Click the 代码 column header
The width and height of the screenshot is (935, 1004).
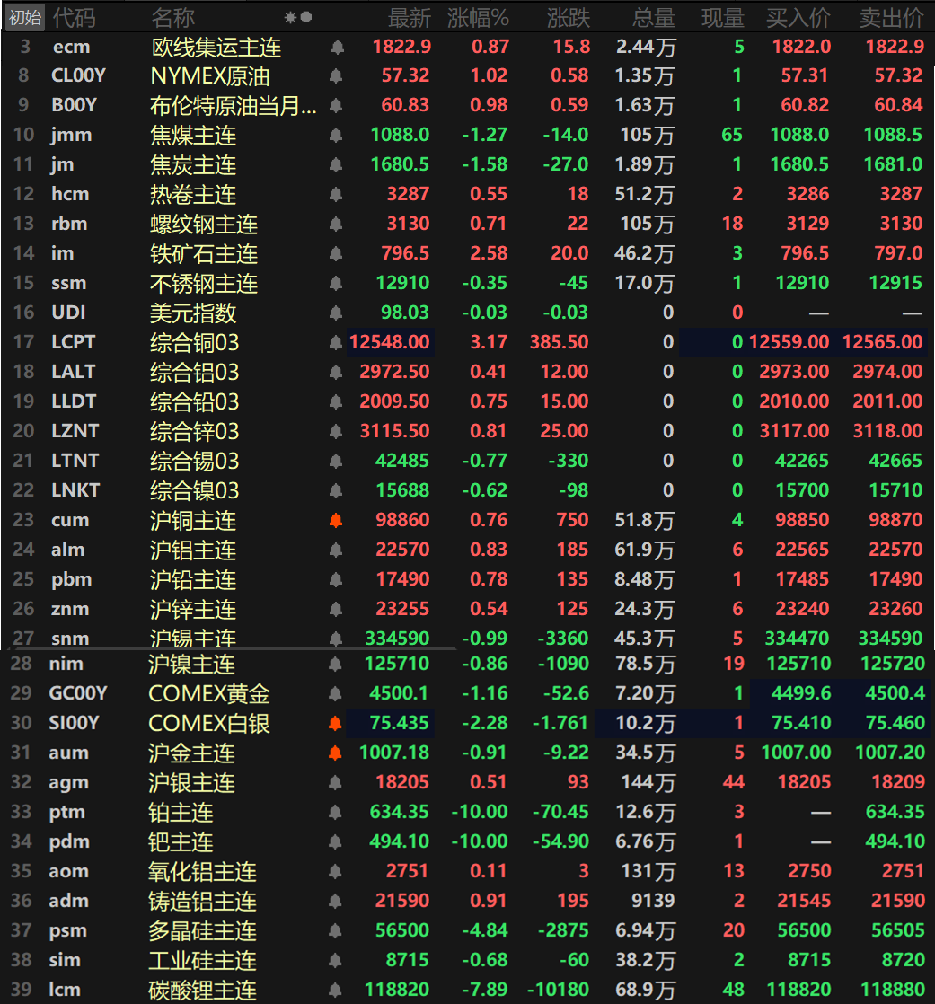coord(74,17)
